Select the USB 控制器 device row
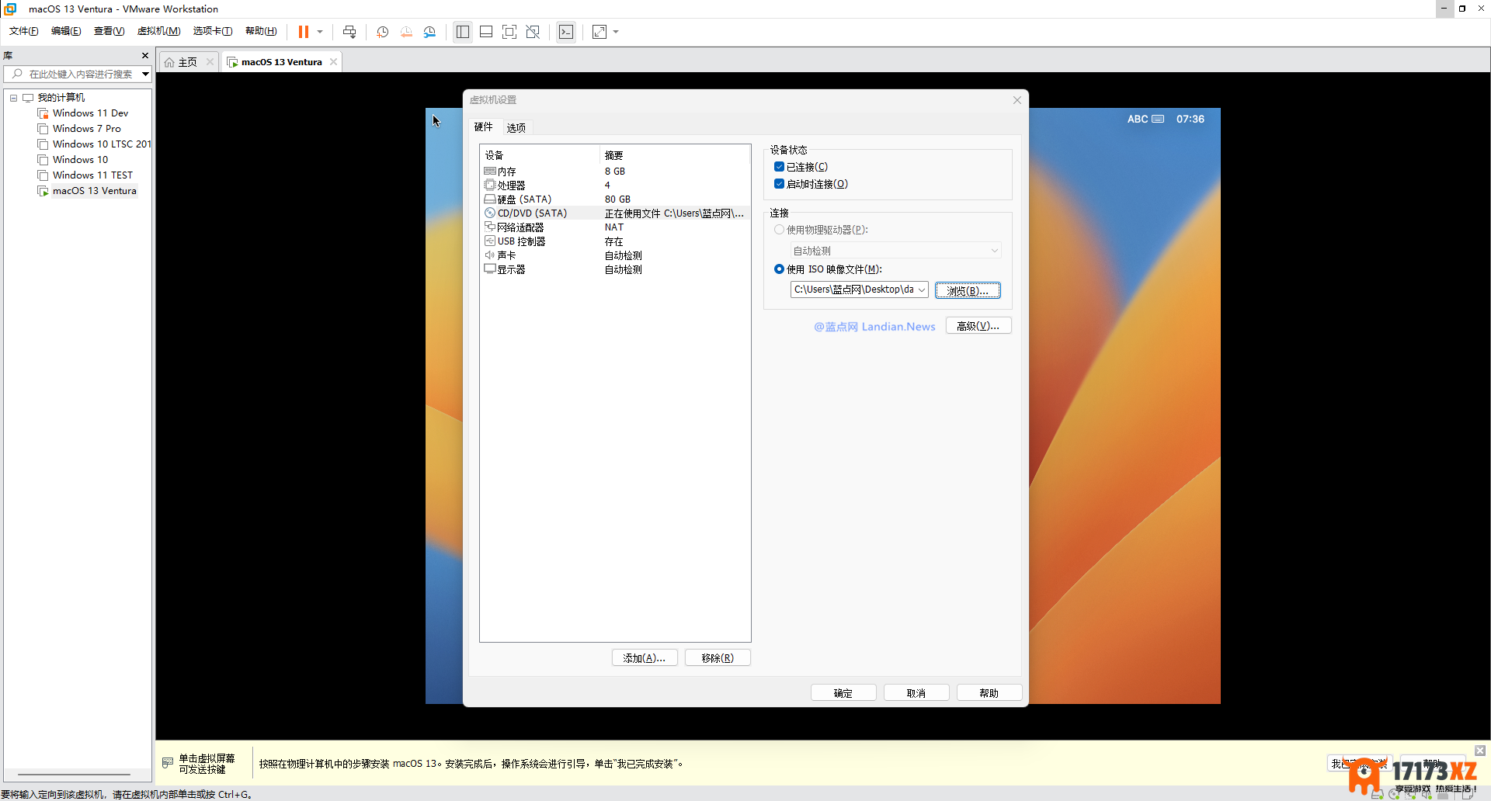Image resolution: width=1491 pixels, height=801 pixels. click(615, 241)
